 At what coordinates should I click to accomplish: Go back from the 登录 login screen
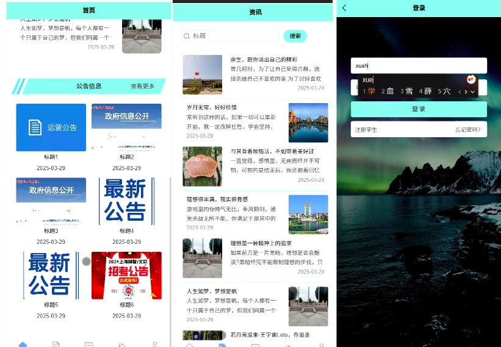coord(344,8)
